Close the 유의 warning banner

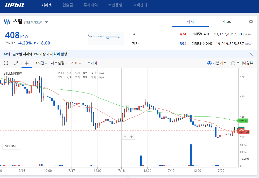pos(251,54)
